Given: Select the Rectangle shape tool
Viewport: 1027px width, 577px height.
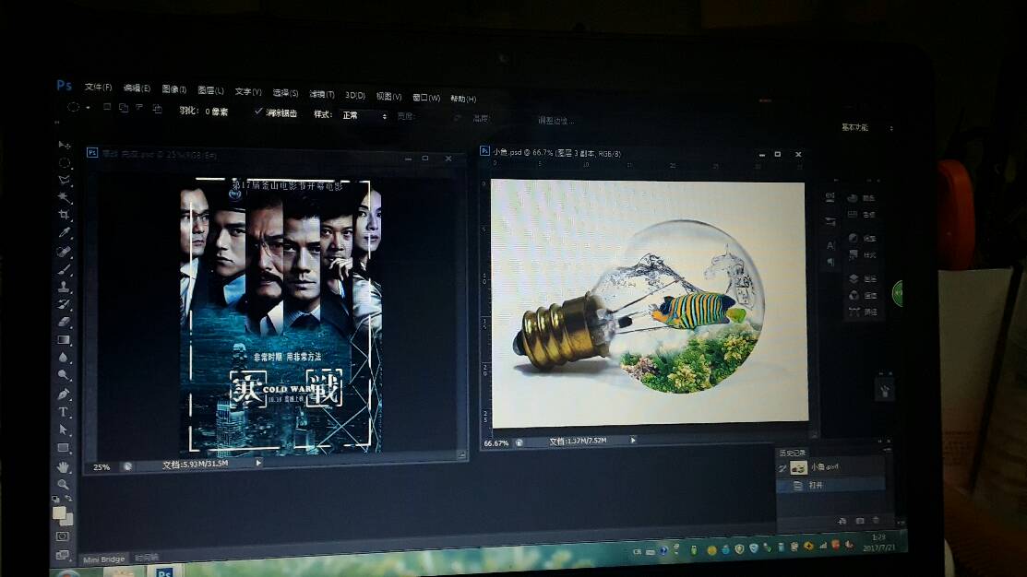Looking at the screenshot, I should [x=64, y=448].
